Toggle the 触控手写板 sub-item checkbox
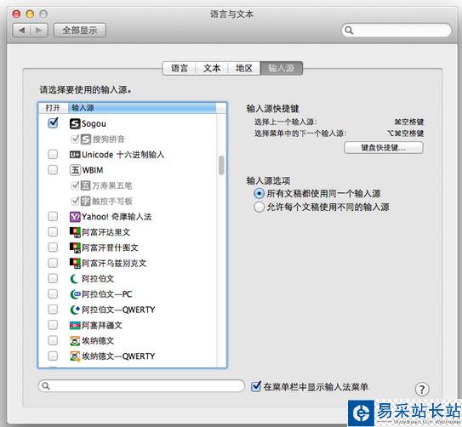Screen dimensions: 462x427 75,201
